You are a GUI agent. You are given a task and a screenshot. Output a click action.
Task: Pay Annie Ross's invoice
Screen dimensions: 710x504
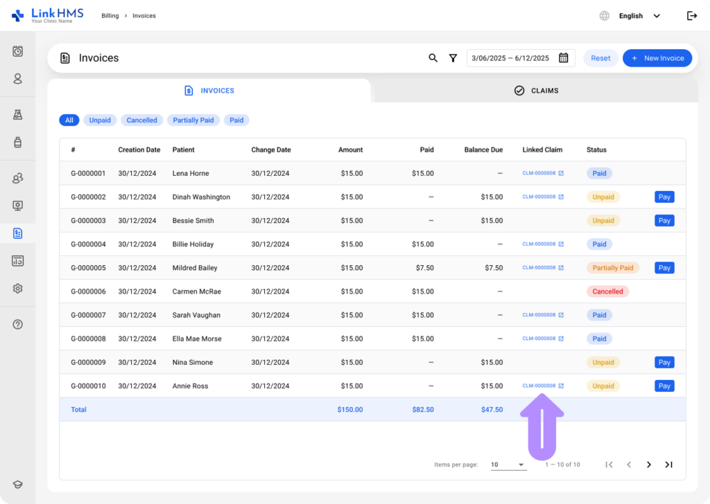[x=664, y=386]
